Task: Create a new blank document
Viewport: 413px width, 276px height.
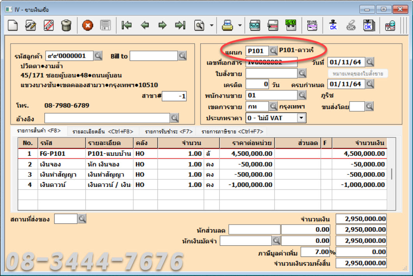Action: 12,26
